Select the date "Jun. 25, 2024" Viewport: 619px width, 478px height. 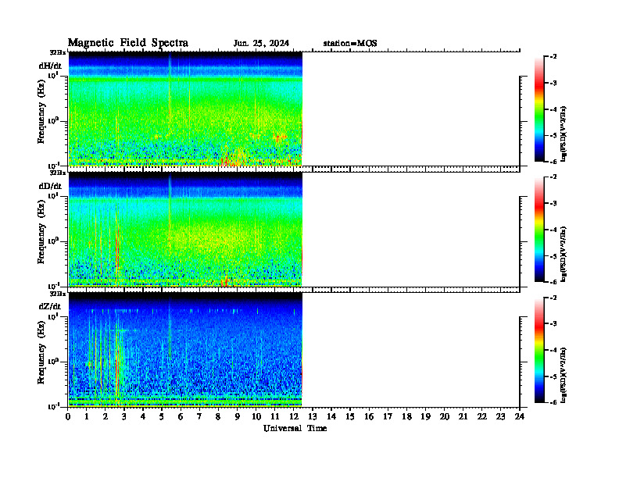tap(261, 44)
